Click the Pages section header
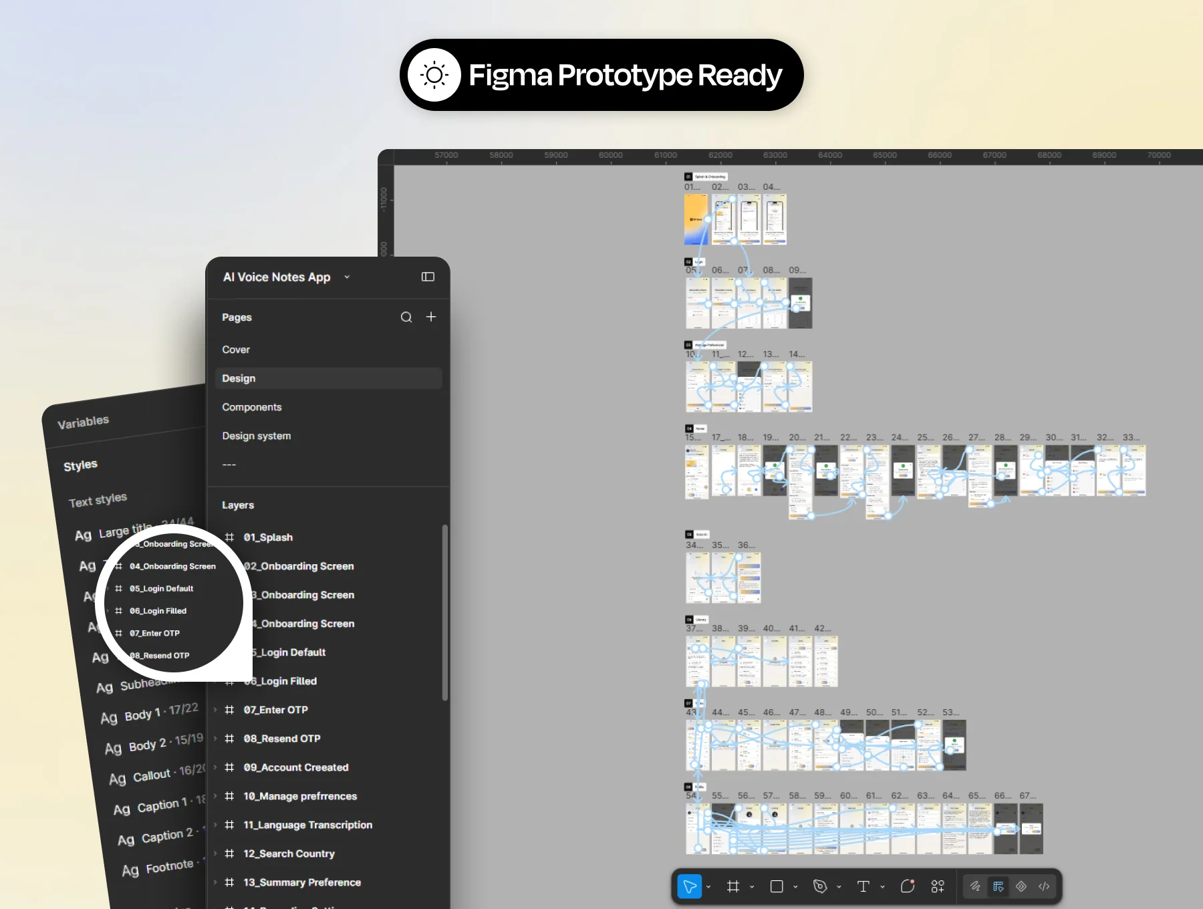 point(237,317)
